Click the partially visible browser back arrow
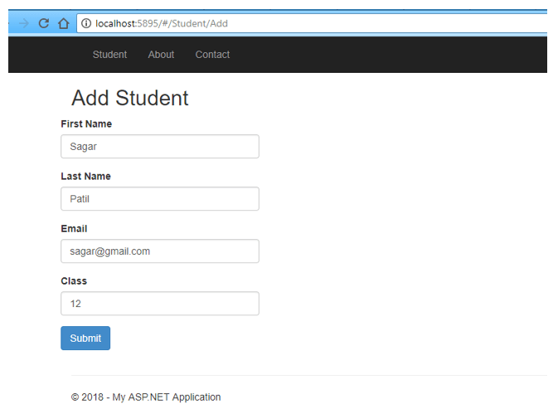Screen dimensions: 558x418 pyautogui.click(x=9, y=23)
